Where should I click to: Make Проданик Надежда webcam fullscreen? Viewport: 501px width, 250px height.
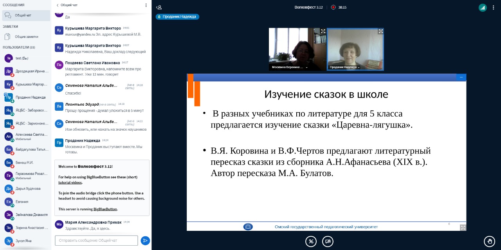coord(380,31)
